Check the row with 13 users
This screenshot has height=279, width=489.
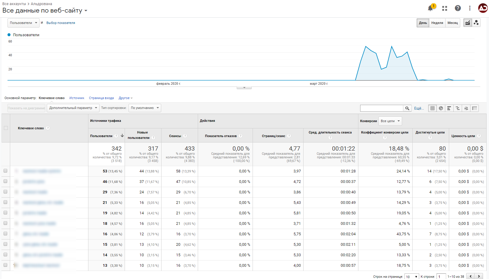pos(5,265)
